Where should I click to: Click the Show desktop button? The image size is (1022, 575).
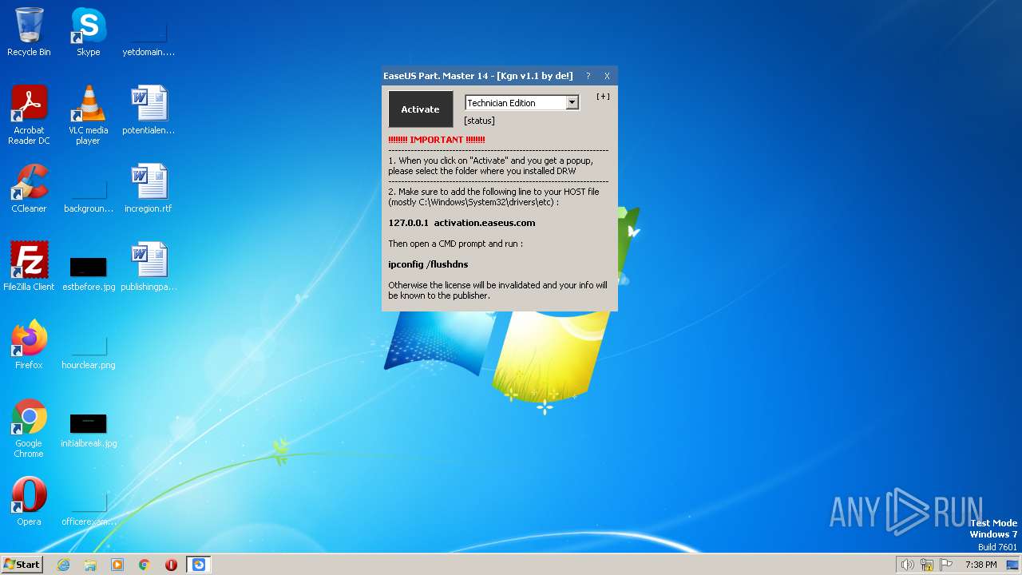(x=1013, y=565)
